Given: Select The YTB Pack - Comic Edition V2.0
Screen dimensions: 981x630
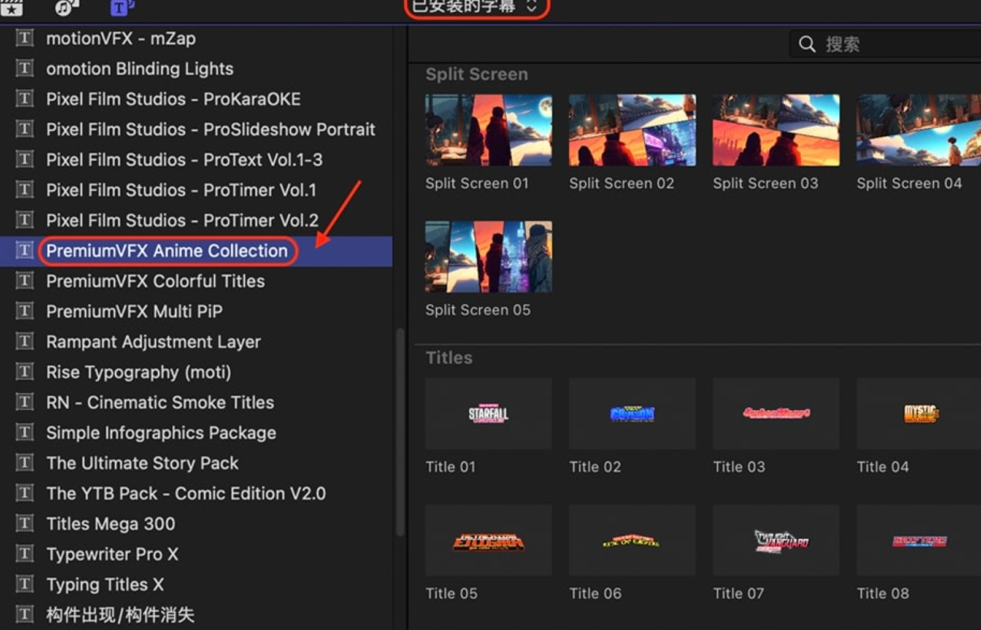Looking at the screenshot, I should (x=186, y=494).
